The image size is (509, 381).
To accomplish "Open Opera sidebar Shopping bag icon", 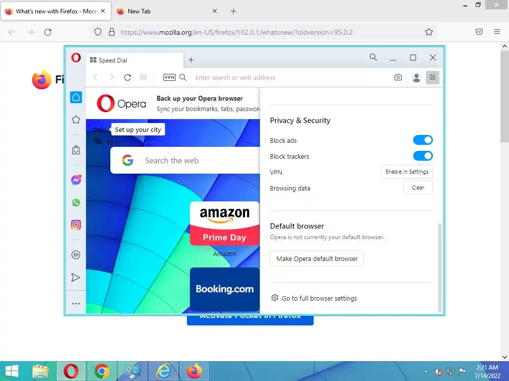I will click(76, 150).
